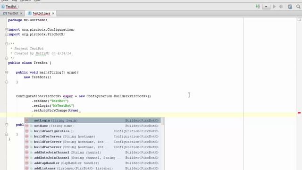Click the 'esper' variable name
Viewport: 302px width, 170px height.
pyautogui.click(x=68, y=96)
